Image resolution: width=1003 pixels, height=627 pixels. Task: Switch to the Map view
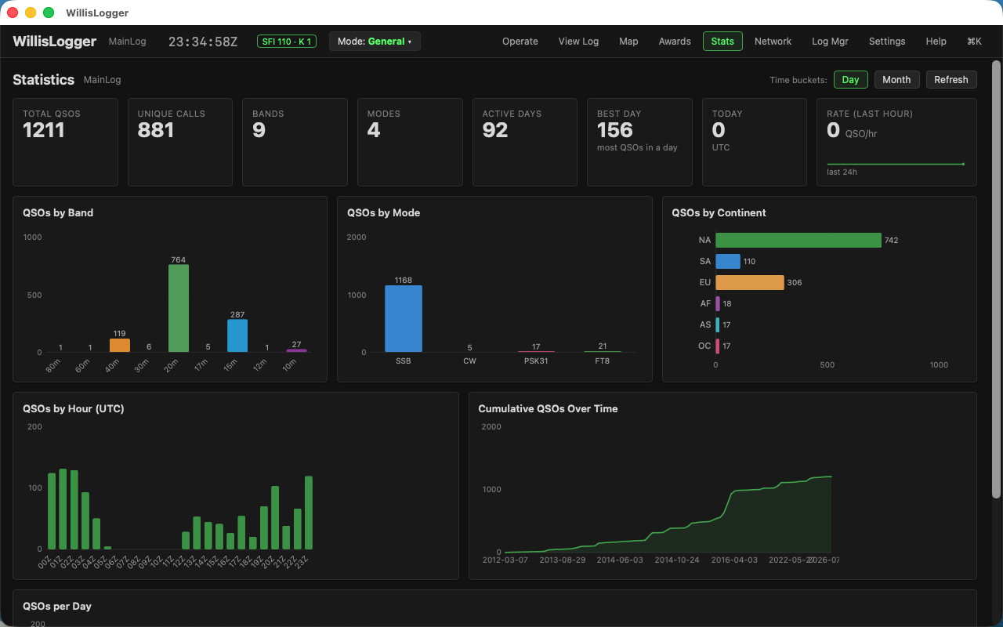[x=628, y=42]
